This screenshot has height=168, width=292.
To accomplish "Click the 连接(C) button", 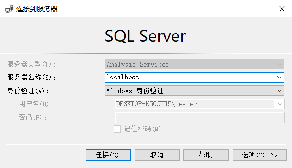I will pos(108,155).
